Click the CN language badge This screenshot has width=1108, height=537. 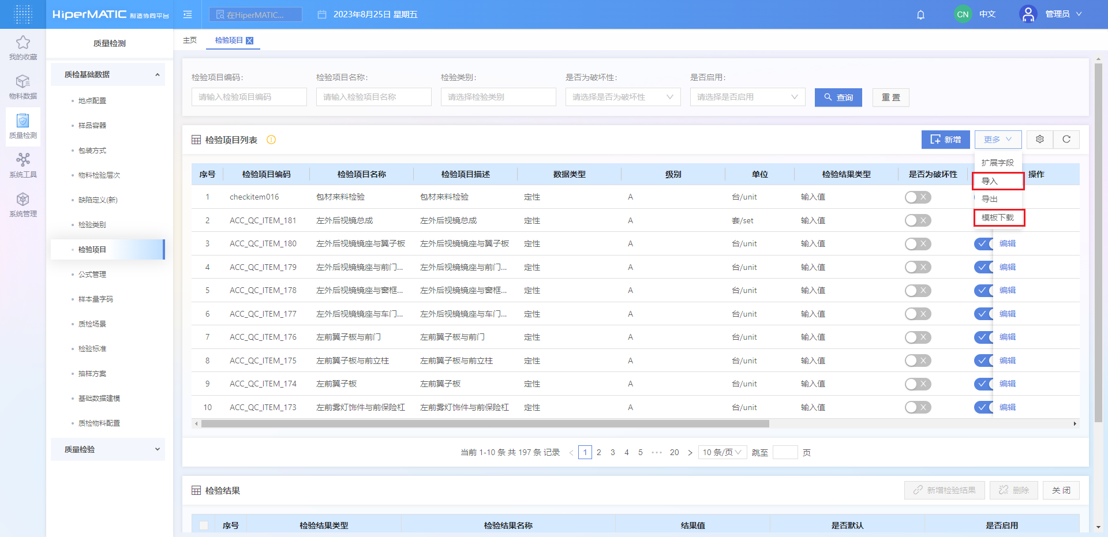963,14
